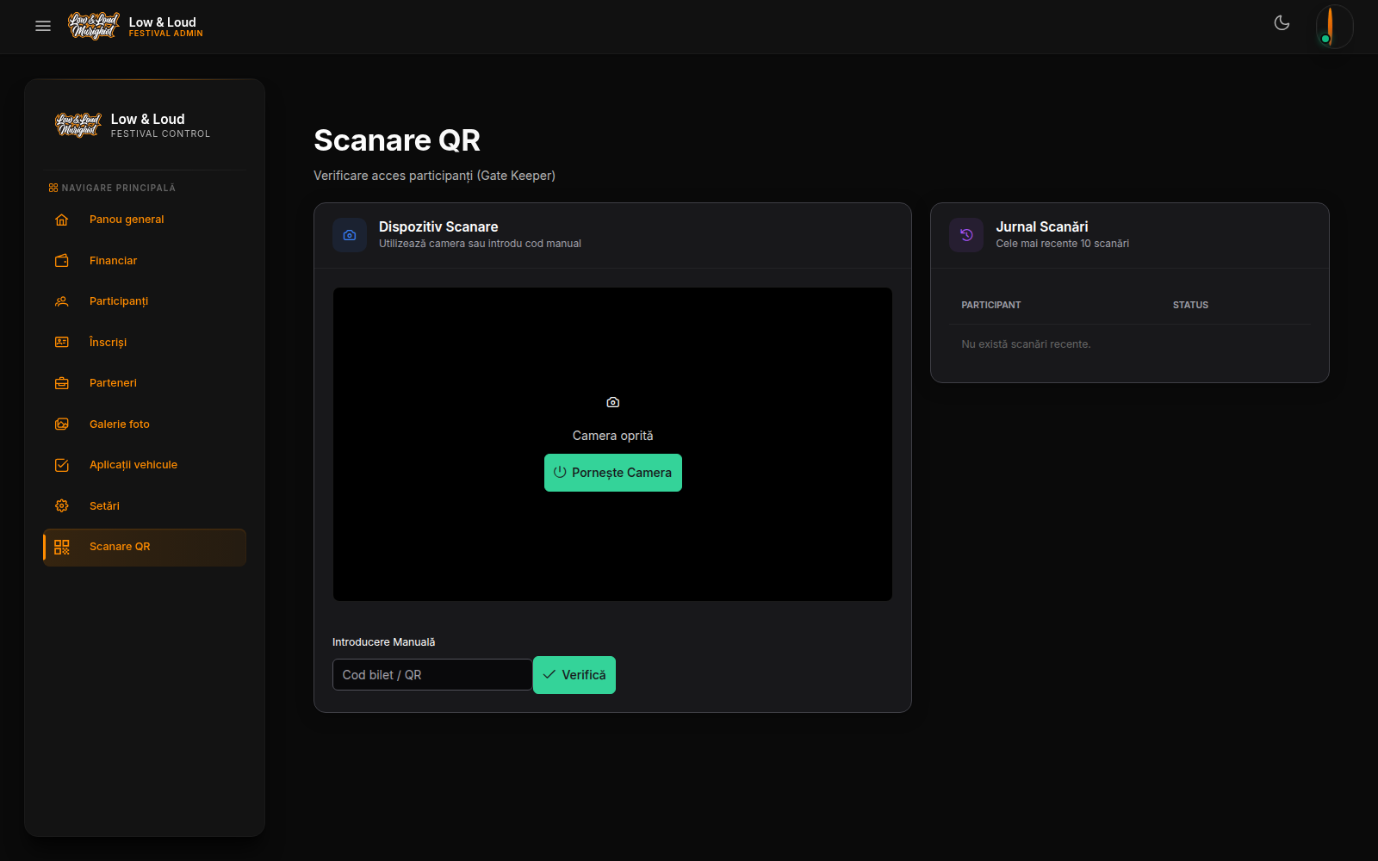Screen dimensions: 1378x861
Task: Go to Setări page
Action: click(x=145, y=506)
